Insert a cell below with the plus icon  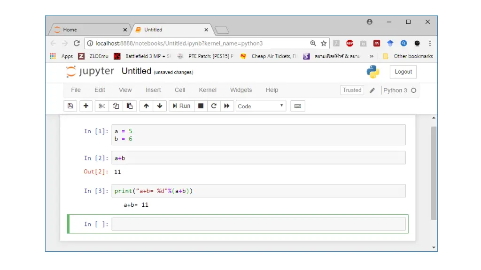(x=85, y=106)
